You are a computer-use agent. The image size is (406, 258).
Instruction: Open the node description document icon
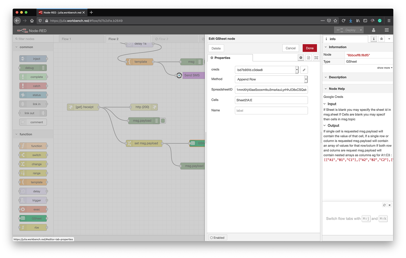tap(308, 58)
